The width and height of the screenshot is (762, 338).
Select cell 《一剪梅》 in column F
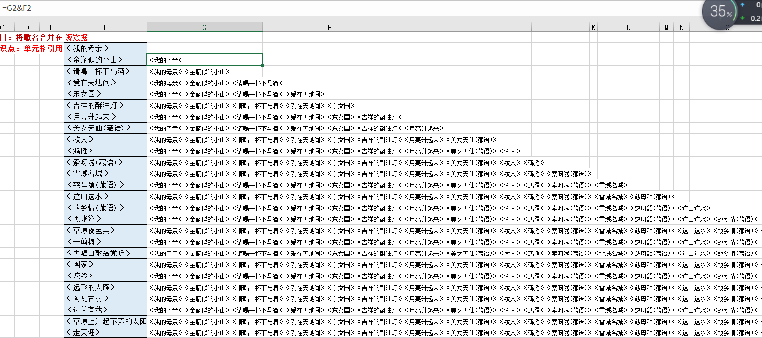(x=105, y=242)
